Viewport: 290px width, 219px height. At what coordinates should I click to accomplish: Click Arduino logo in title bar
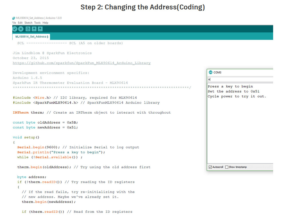(x=14, y=18)
